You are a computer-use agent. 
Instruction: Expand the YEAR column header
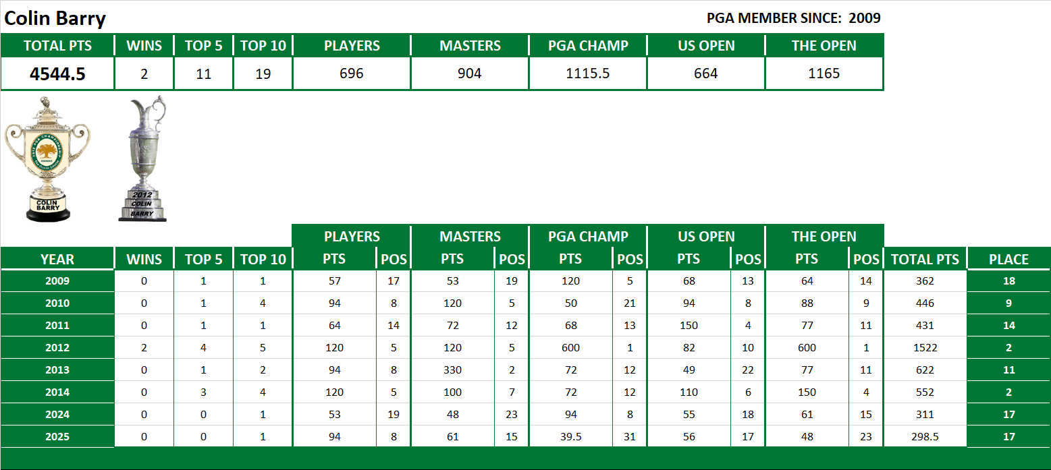pyautogui.click(x=58, y=258)
